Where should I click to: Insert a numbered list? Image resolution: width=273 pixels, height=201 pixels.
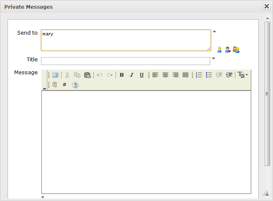(199, 75)
